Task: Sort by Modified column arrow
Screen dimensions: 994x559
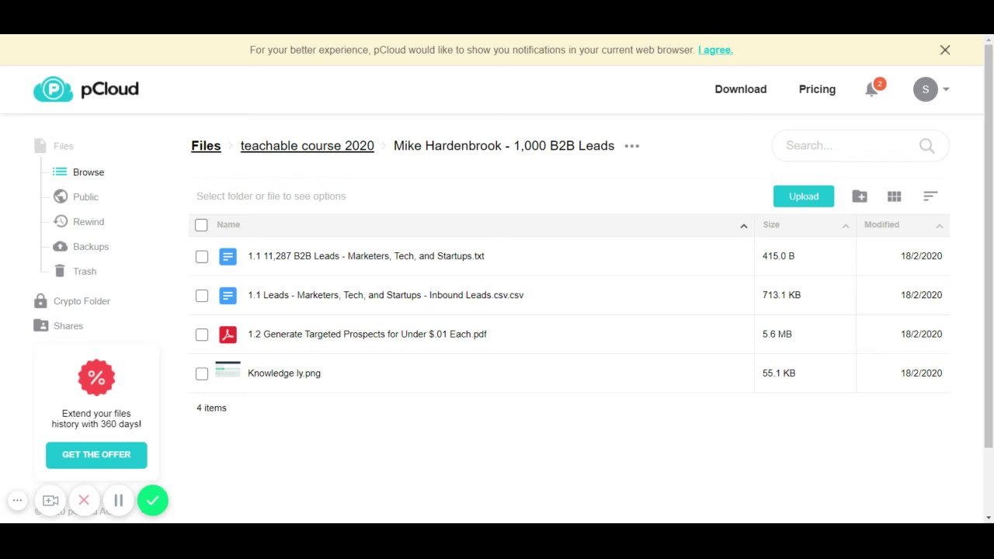Action: click(x=939, y=226)
